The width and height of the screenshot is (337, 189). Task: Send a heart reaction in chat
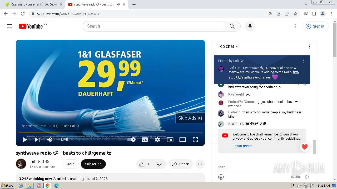[x=305, y=147]
